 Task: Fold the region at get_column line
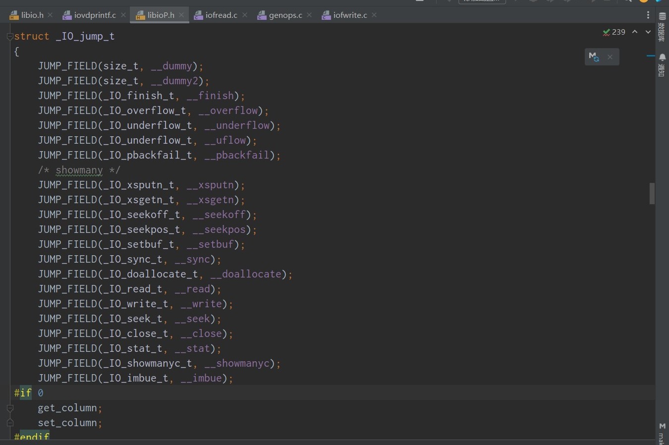tap(10, 408)
